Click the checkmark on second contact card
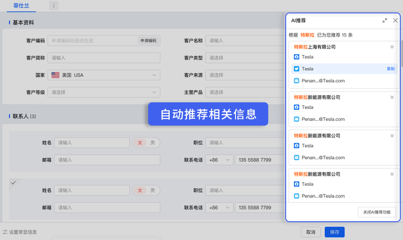This screenshot has width=403, height=240. click(x=13, y=183)
